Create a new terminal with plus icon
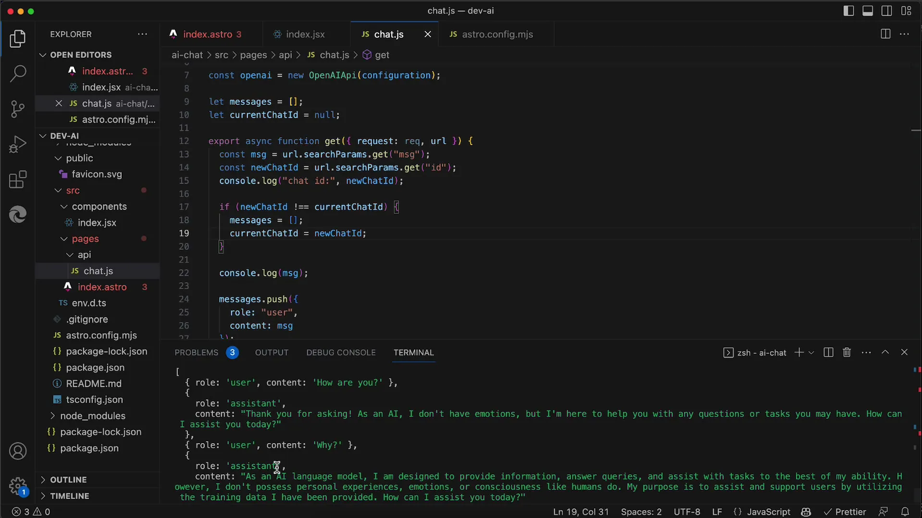Screen dimensions: 922x518 799,352
